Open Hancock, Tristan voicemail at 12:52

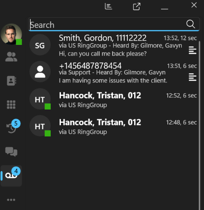click(x=113, y=99)
